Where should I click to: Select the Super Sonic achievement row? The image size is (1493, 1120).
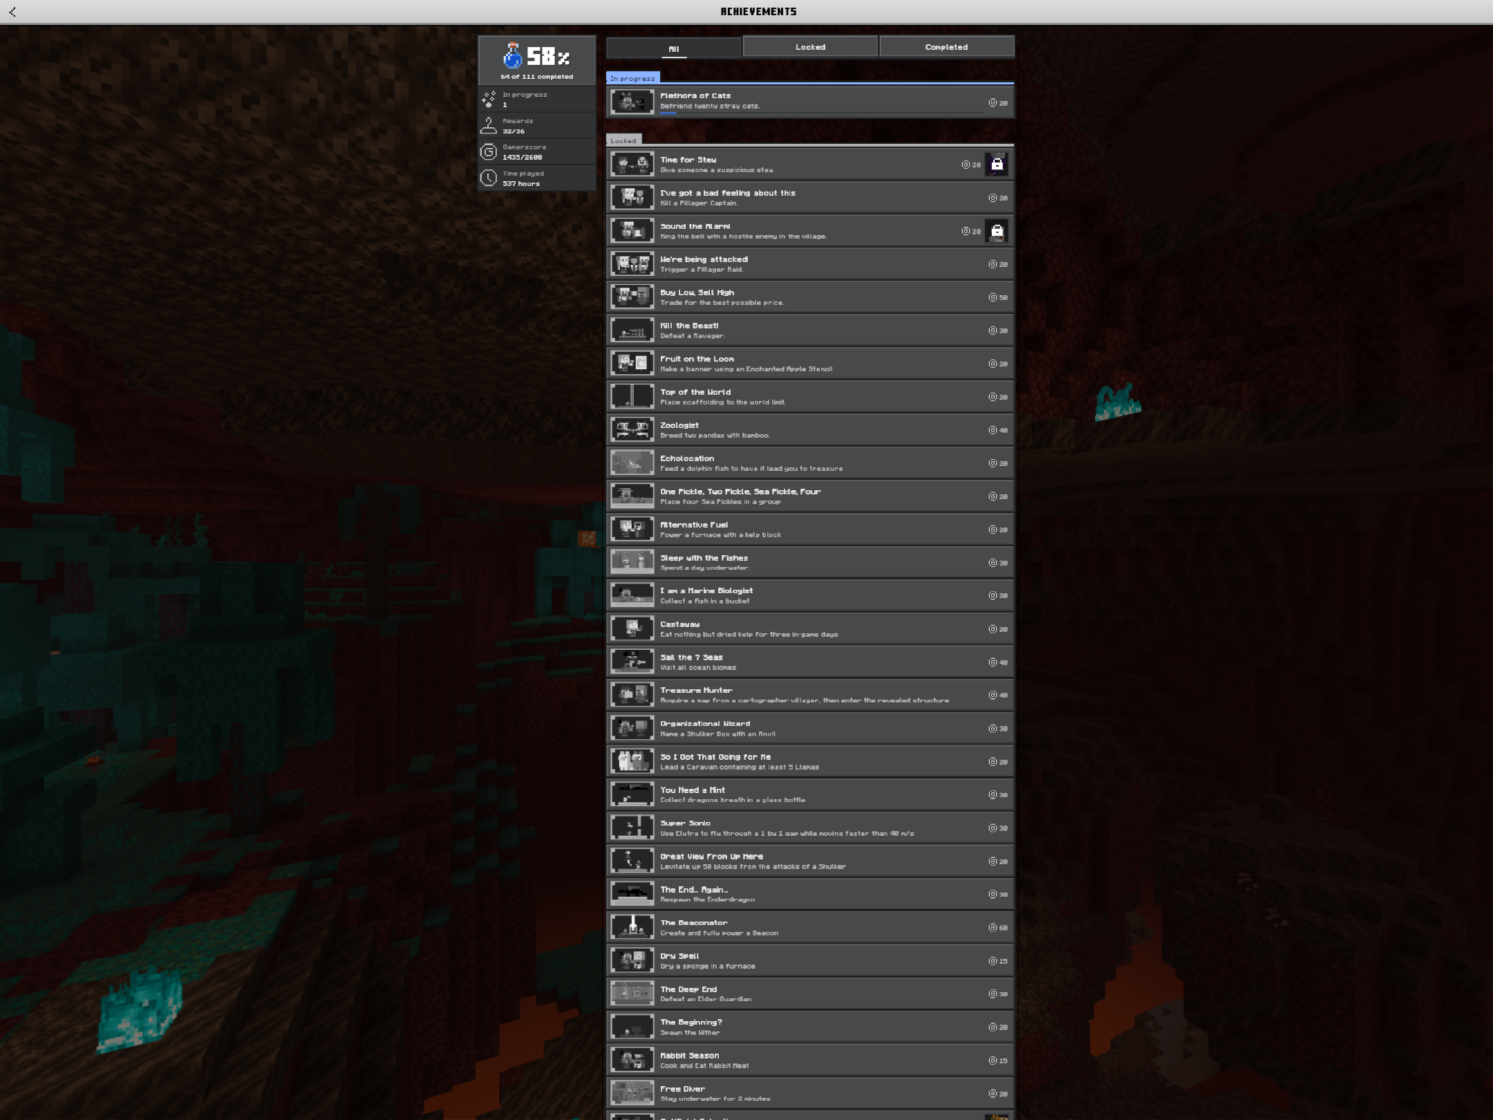coord(810,828)
